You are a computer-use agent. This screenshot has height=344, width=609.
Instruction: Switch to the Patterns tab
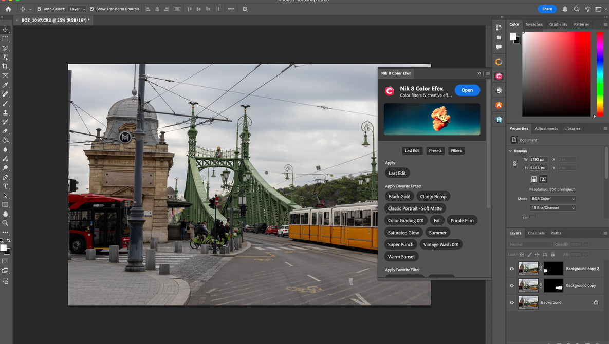pos(581,24)
